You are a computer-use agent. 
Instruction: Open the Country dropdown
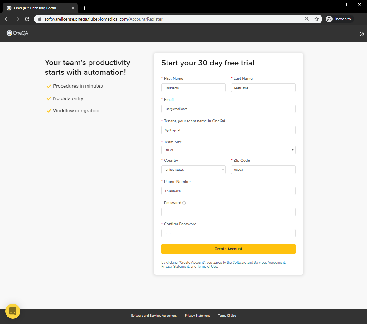[193, 169]
